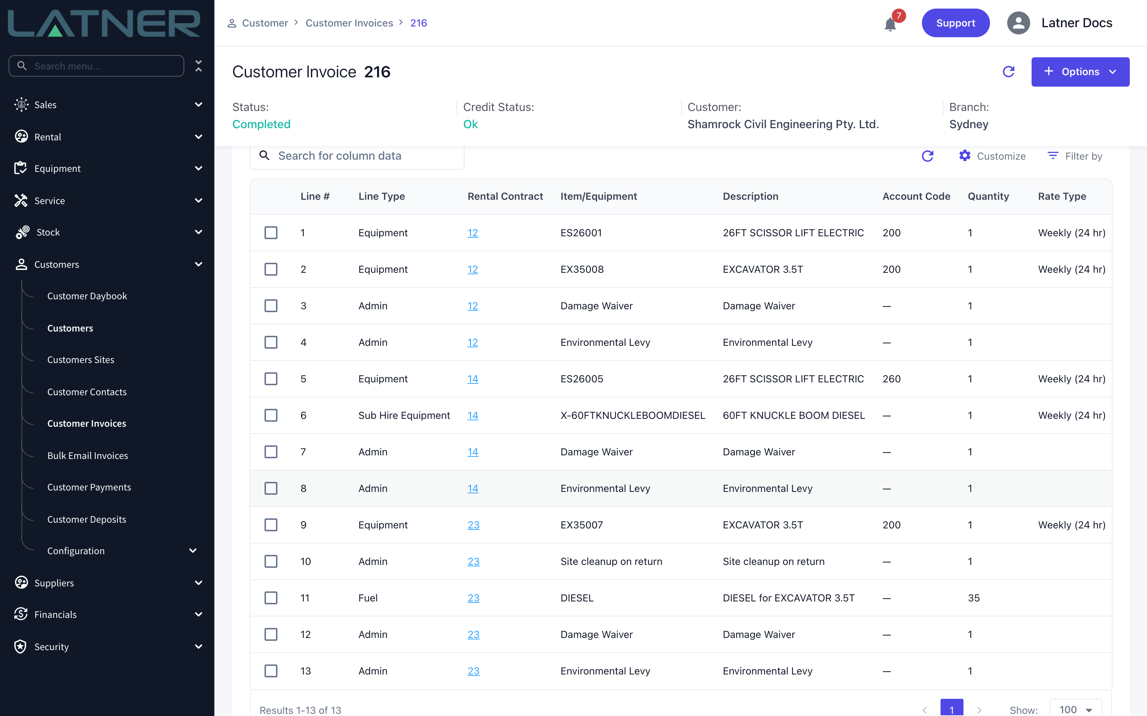Viewport: 1147px width, 716px height.
Task: Go to Customer Payments menu item
Action: 89,487
